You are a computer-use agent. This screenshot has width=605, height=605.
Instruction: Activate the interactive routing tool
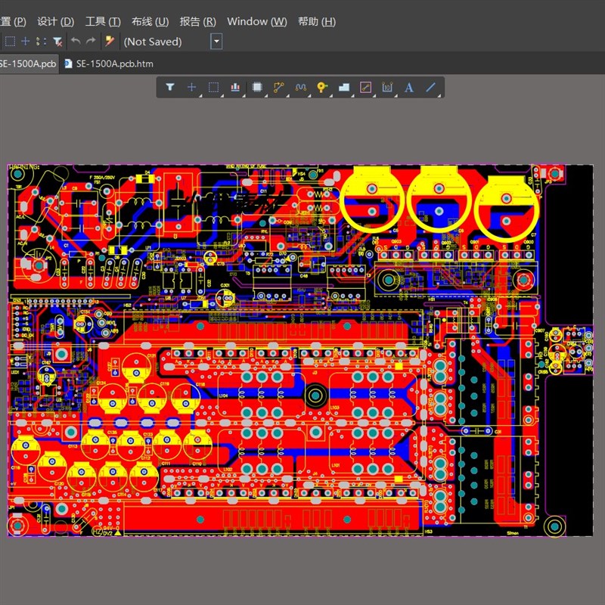tap(279, 87)
